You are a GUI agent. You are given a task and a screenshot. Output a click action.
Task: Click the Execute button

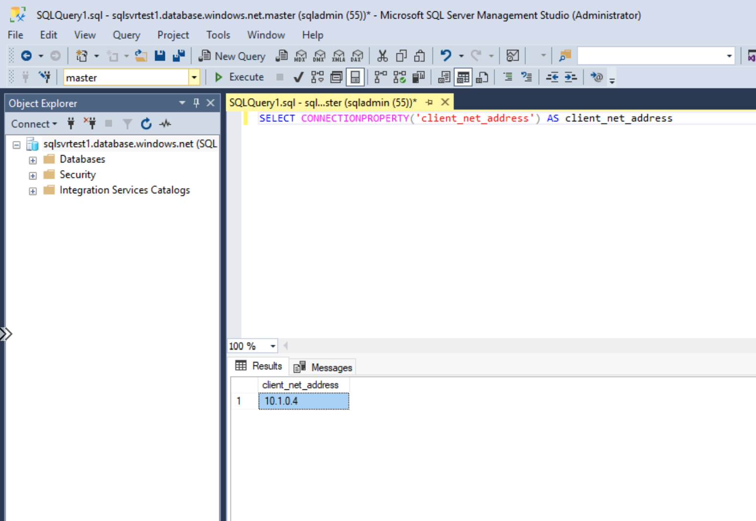click(240, 77)
